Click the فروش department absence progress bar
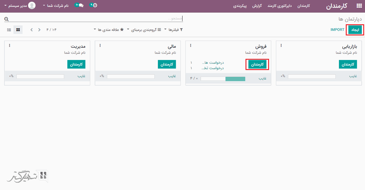The image size is (365, 190). pyautogui.click(x=223, y=79)
